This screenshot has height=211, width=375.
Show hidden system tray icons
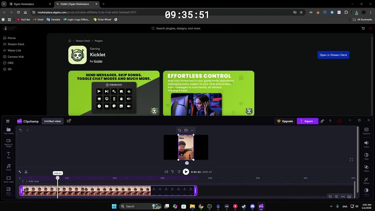[x=331, y=206]
